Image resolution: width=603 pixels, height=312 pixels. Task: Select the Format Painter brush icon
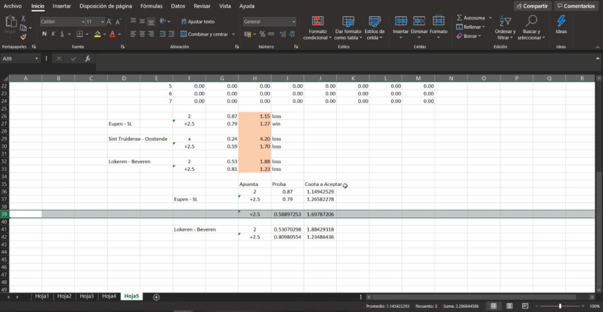point(23,37)
